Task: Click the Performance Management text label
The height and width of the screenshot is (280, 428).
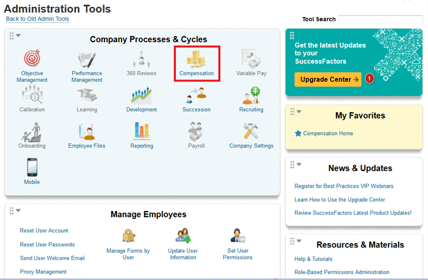Action: pyautogui.click(x=87, y=76)
